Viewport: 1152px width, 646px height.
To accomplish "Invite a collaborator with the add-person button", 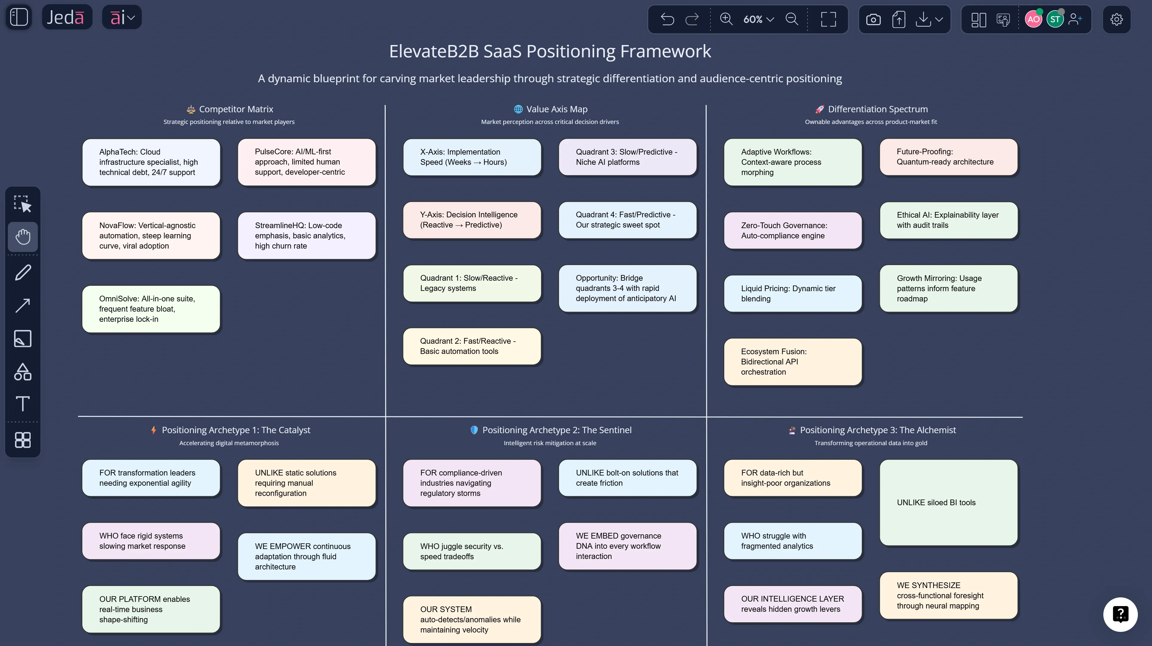I will (1075, 19).
